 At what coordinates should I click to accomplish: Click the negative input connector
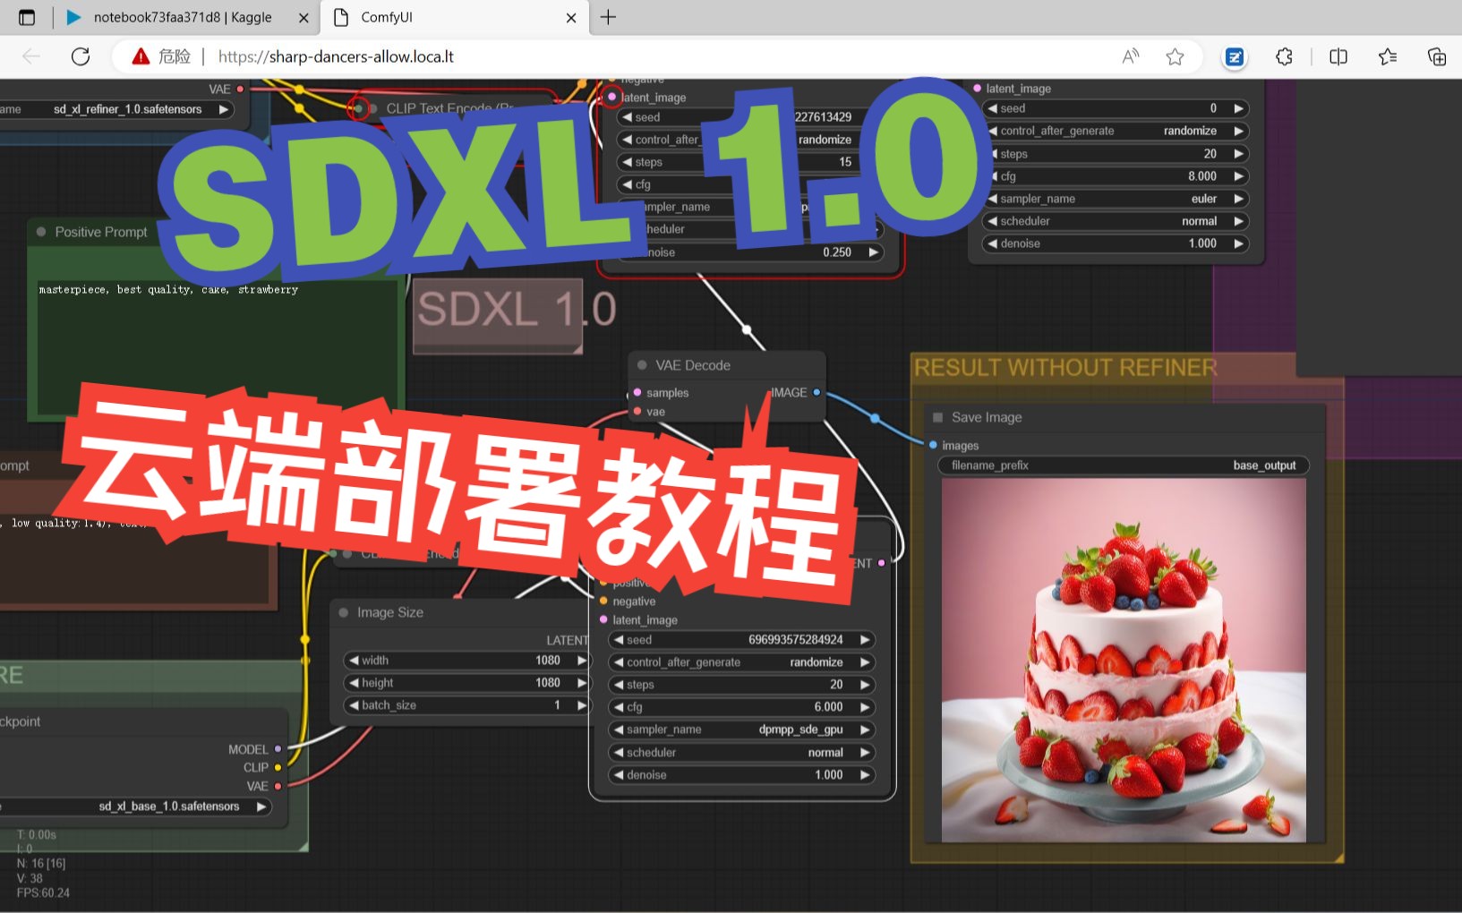tap(603, 601)
